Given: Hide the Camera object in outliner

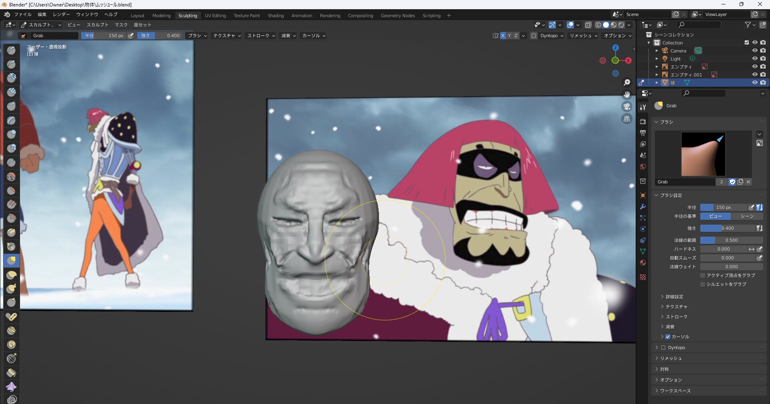Looking at the screenshot, I should pyautogui.click(x=754, y=51).
